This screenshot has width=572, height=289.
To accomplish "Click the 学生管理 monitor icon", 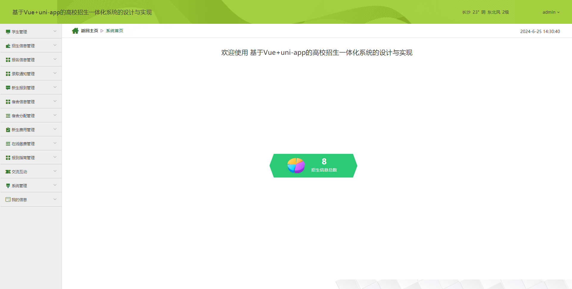I will point(8,32).
